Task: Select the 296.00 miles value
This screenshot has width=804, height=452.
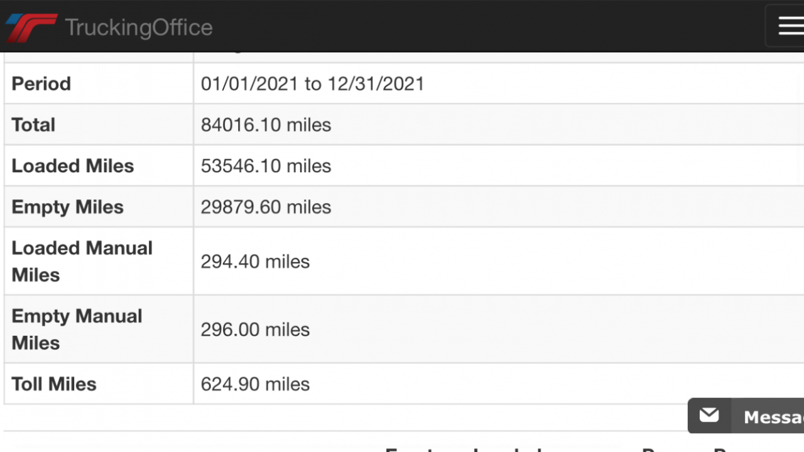Action: [x=255, y=329]
